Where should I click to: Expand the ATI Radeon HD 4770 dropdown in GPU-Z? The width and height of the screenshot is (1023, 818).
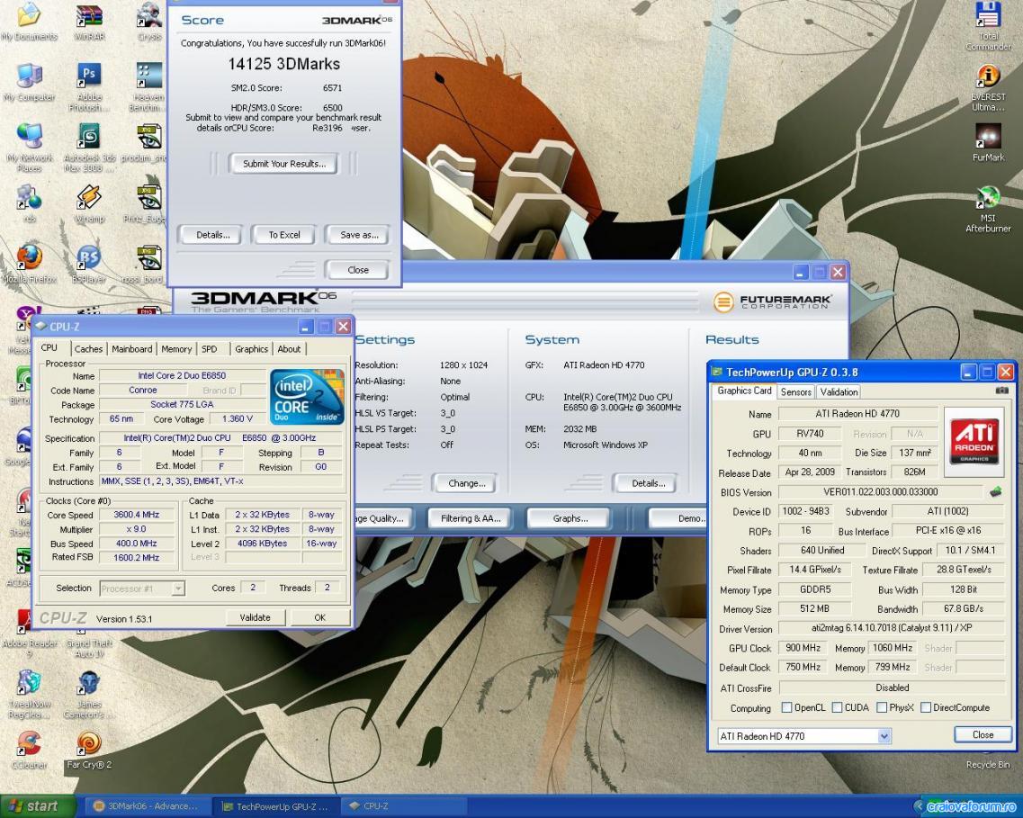(x=884, y=736)
